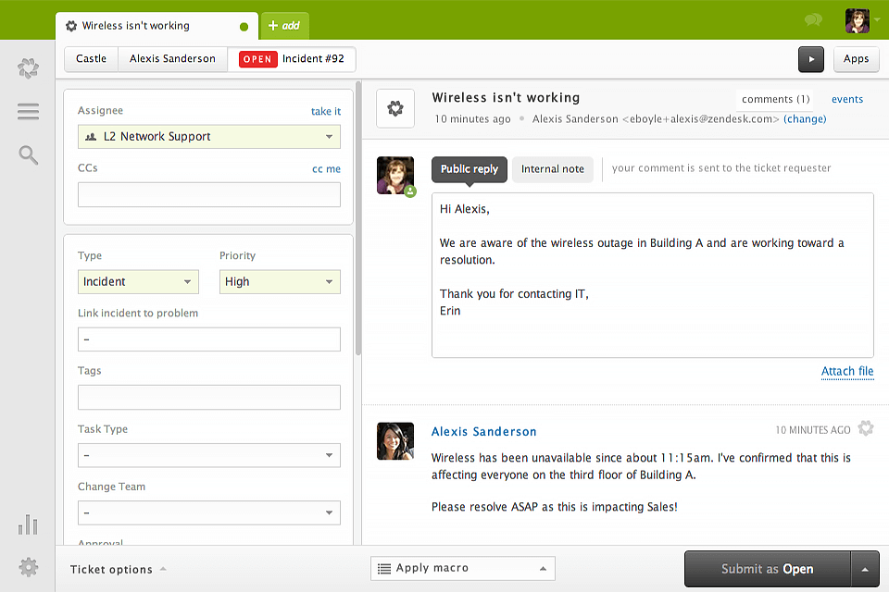This screenshot has height=592, width=889.
Task: Open reporting via the bar chart icon
Action: 28,524
